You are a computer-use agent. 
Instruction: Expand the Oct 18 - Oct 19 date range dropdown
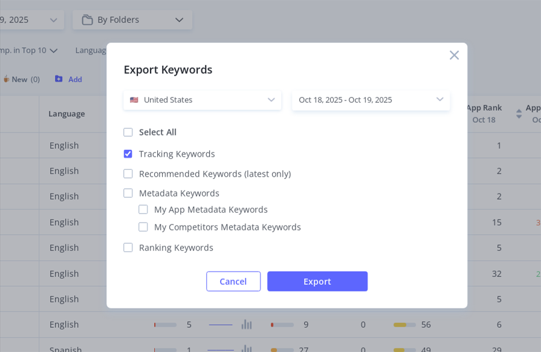pos(371,100)
